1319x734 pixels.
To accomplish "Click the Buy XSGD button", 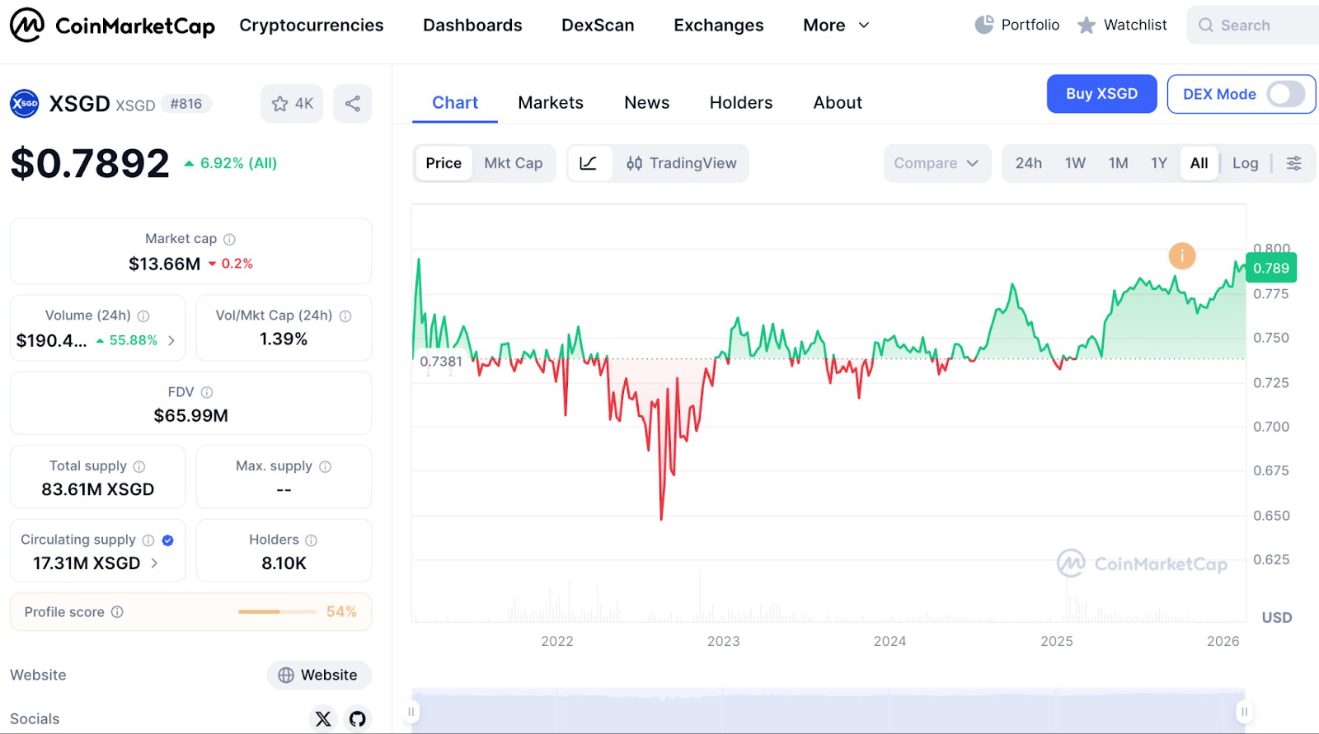I will [1102, 94].
